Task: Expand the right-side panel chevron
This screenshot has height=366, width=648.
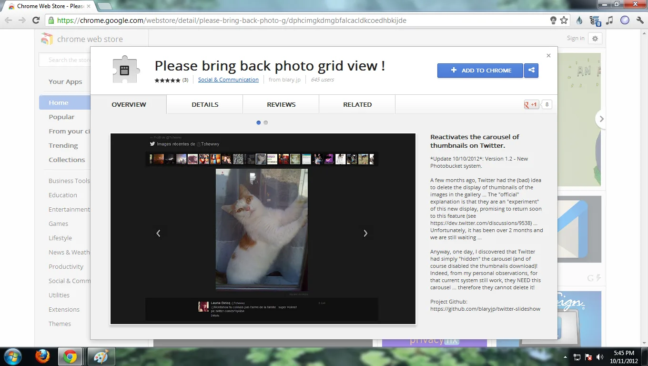Action: tap(601, 119)
